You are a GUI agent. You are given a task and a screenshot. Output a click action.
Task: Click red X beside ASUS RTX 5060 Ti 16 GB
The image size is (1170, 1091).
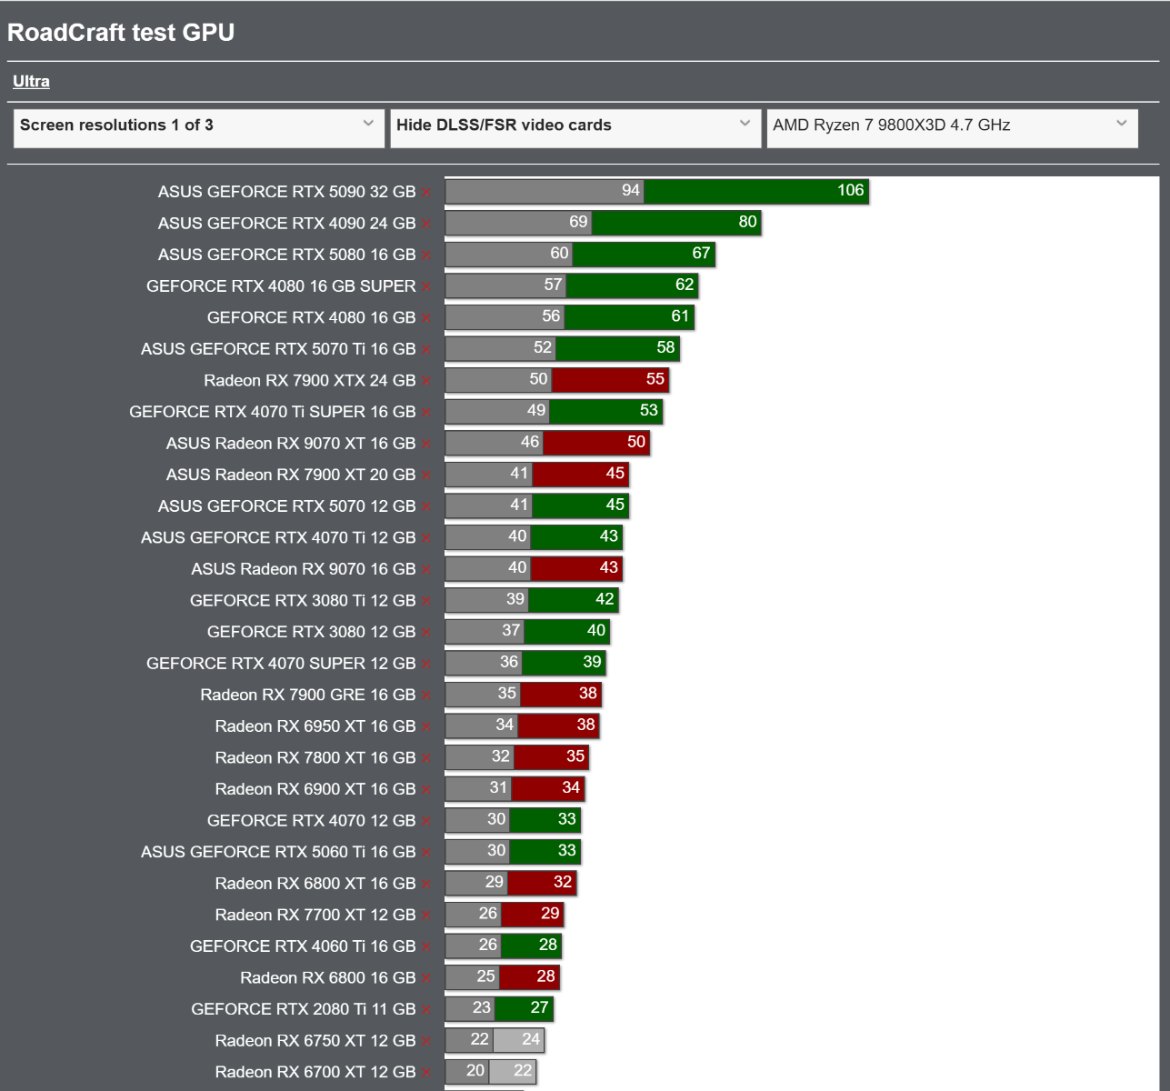coord(425,854)
